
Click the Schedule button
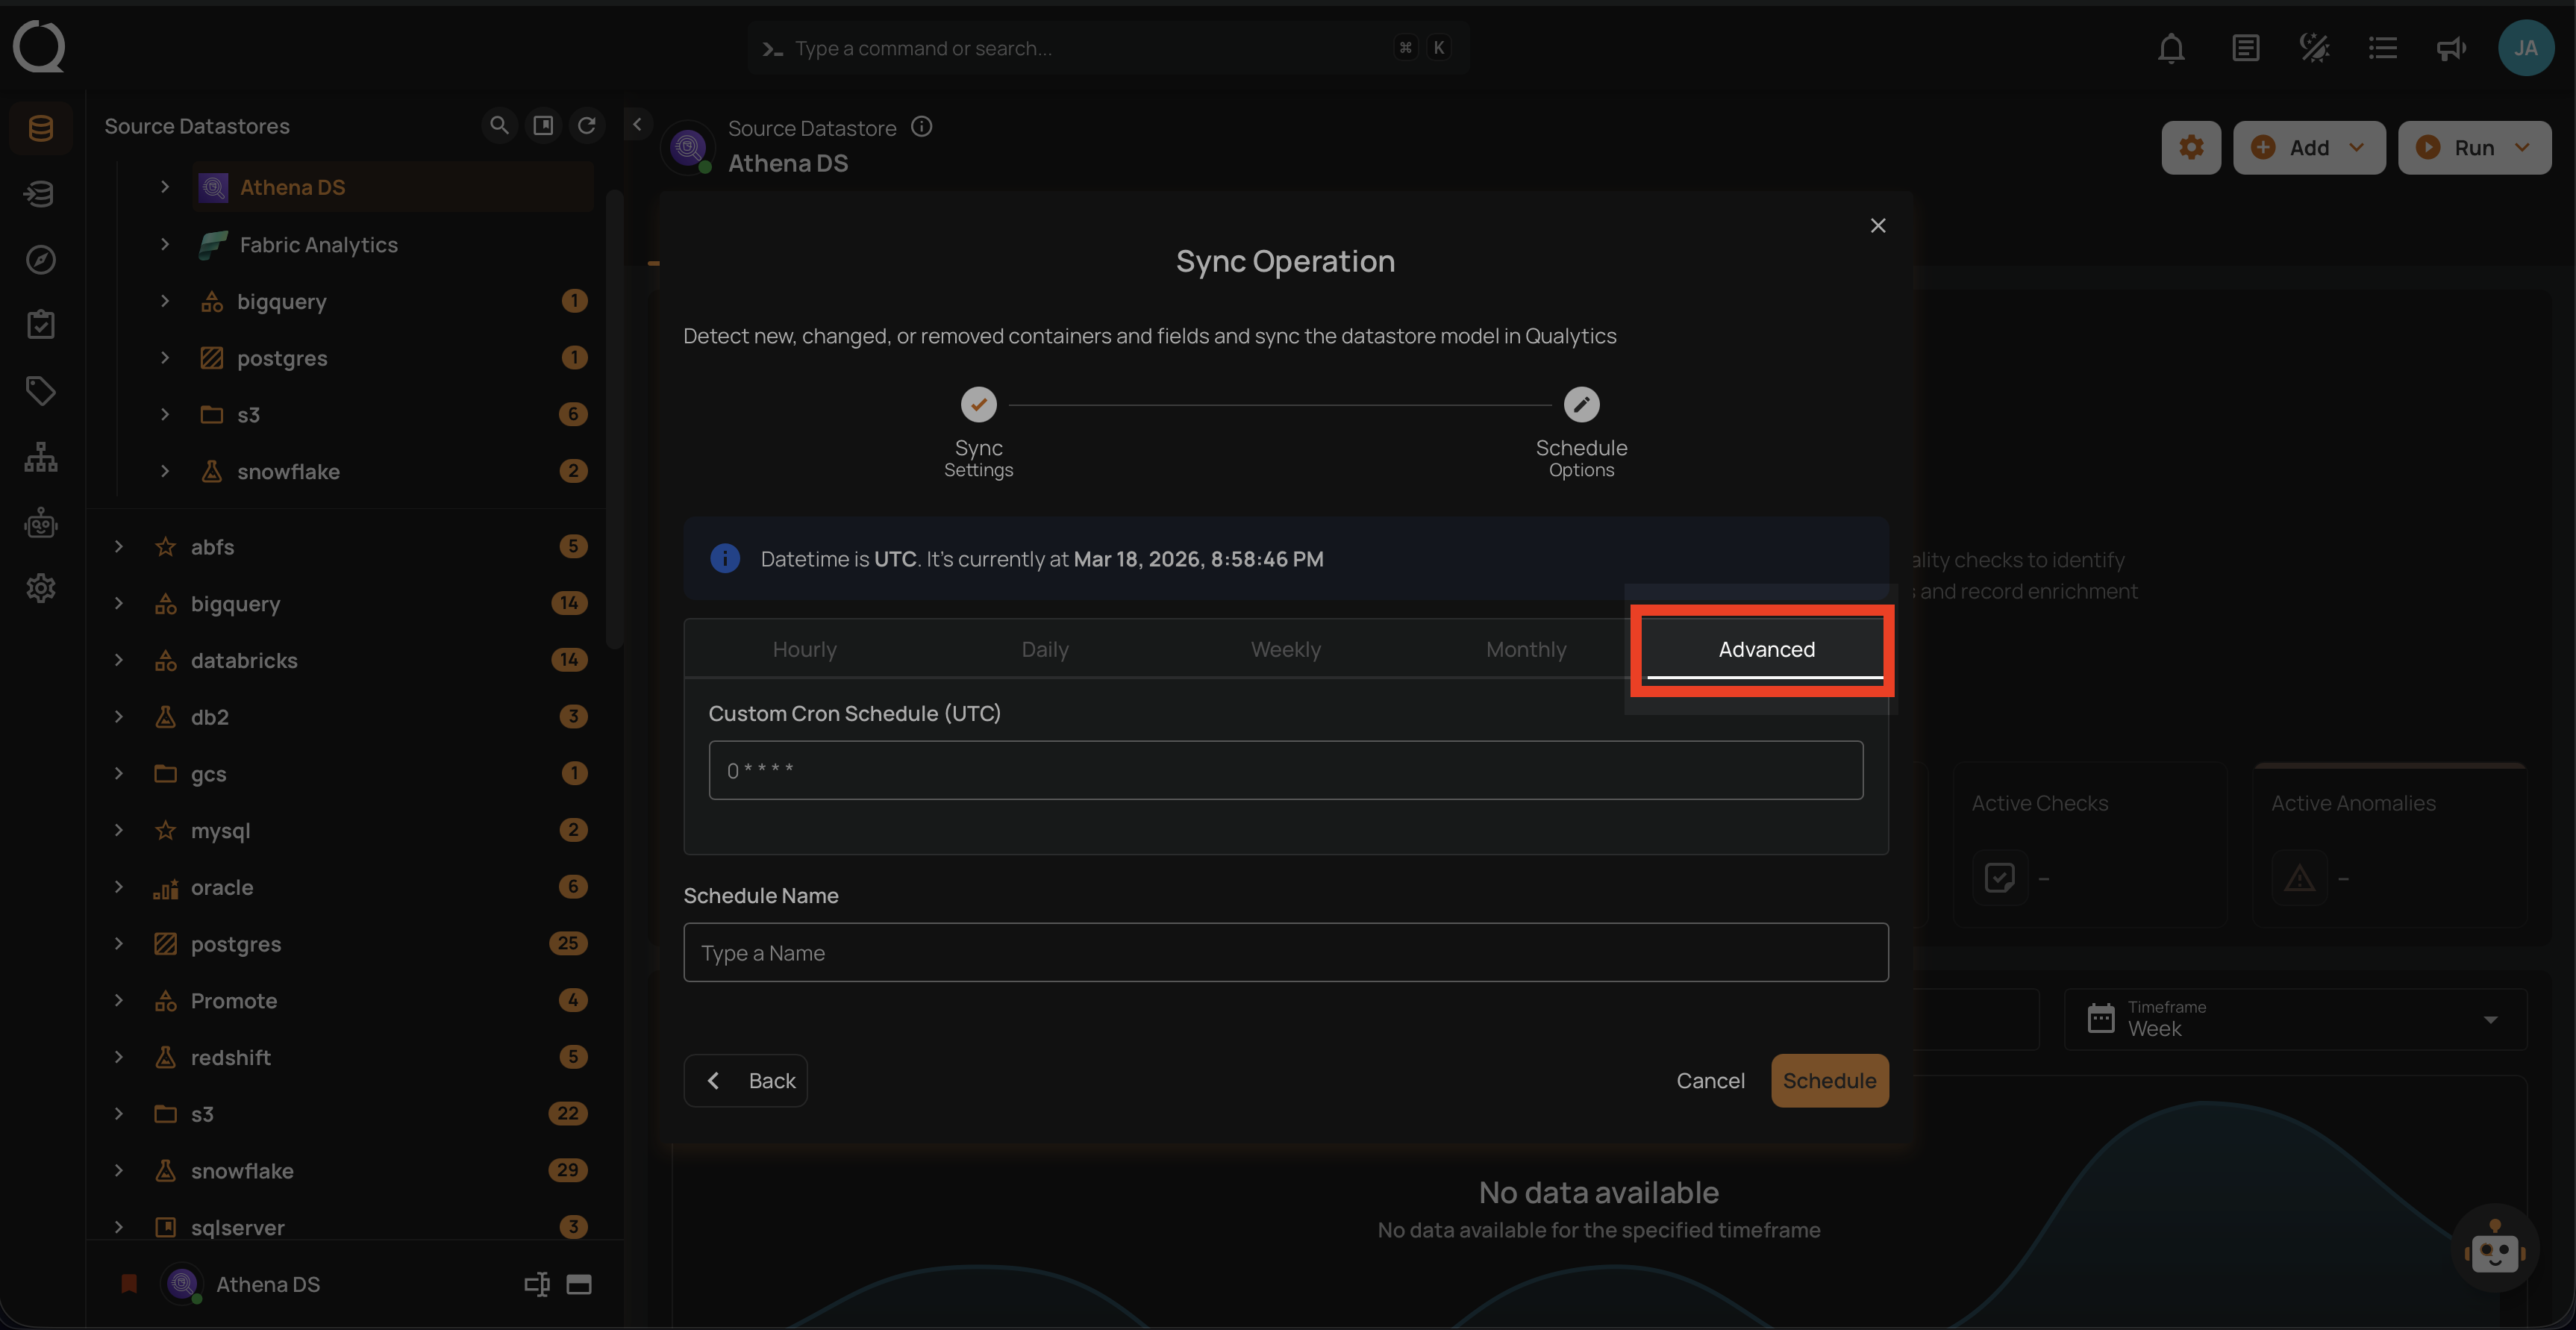point(1829,1081)
